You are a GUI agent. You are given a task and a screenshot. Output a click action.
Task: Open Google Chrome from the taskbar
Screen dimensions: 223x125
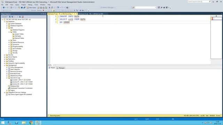31,123
